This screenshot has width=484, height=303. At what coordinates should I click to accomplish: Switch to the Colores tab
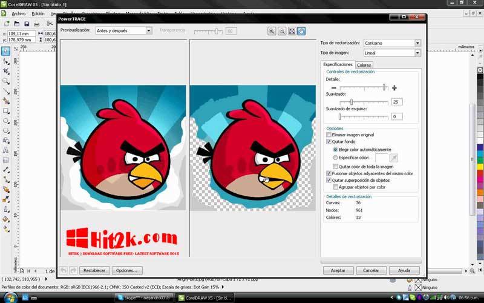[x=364, y=65]
